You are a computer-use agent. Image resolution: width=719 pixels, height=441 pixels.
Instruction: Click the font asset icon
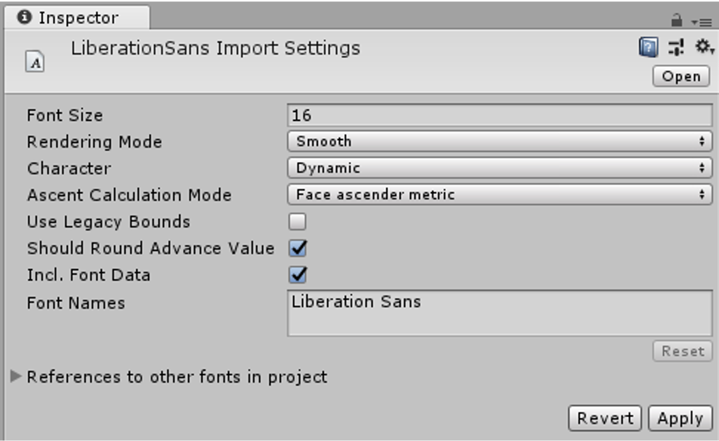pyautogui.click(x=35, y=63)
